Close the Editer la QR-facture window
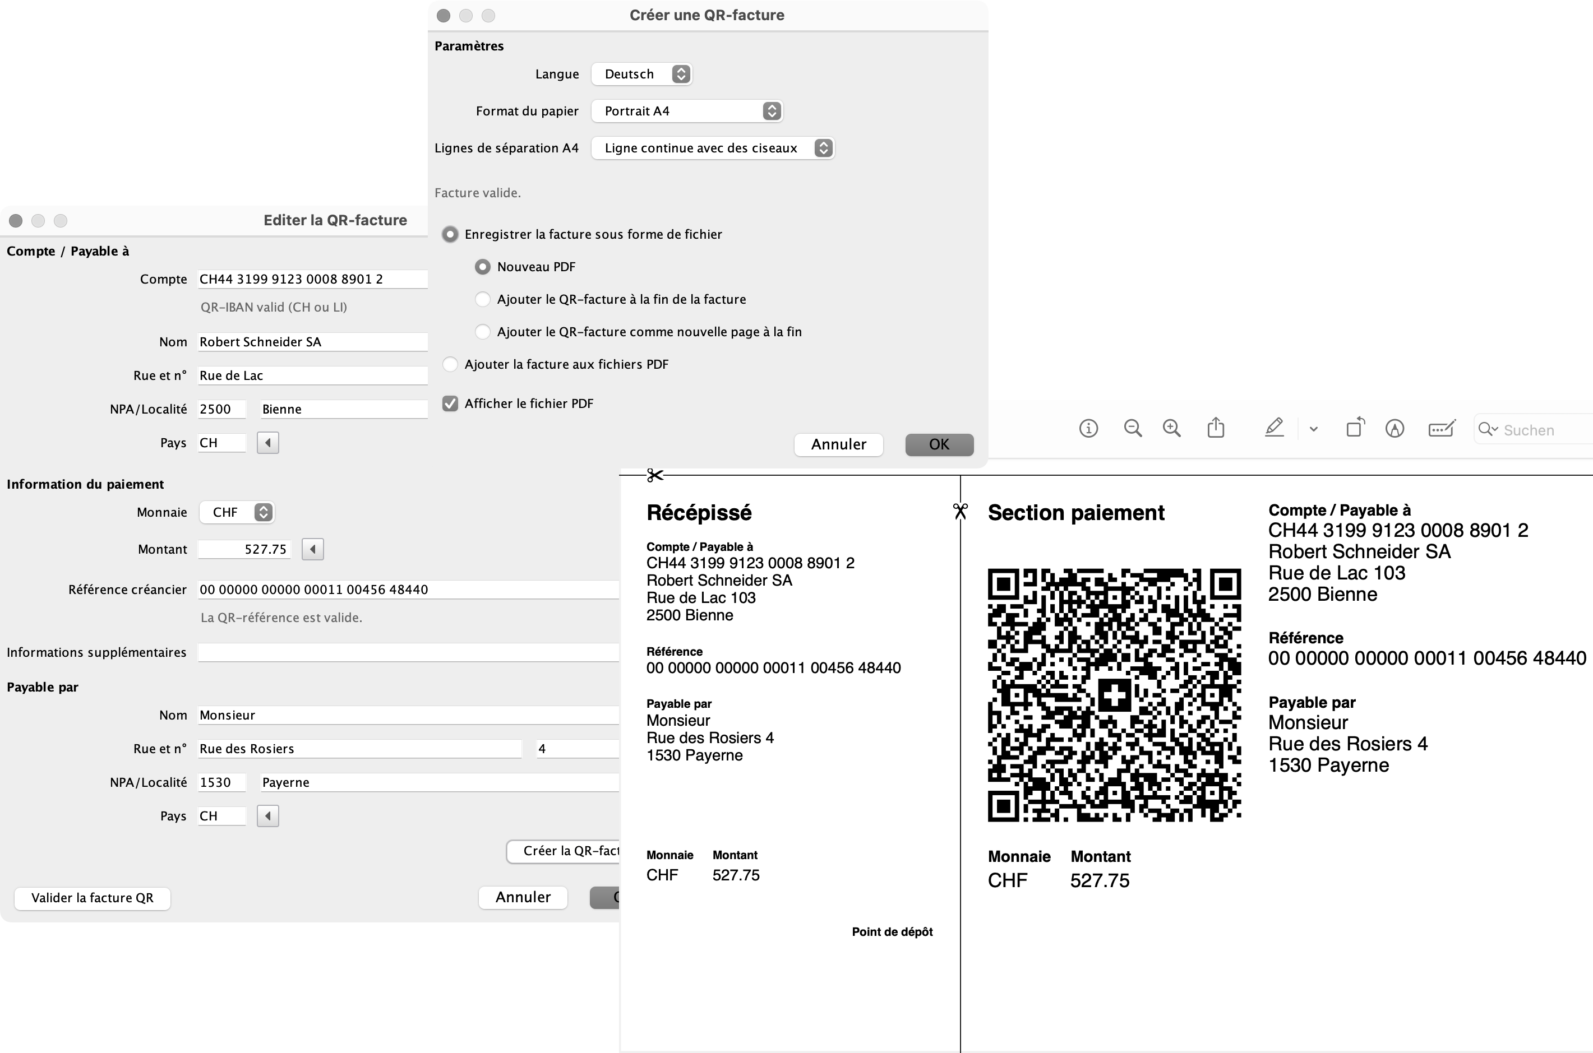The image size is (1593, 1053). pos(16,220)
